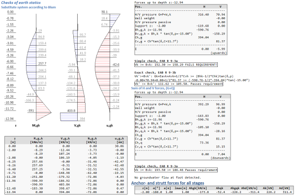Click the 'Checks of earth statics' heading

21,2
